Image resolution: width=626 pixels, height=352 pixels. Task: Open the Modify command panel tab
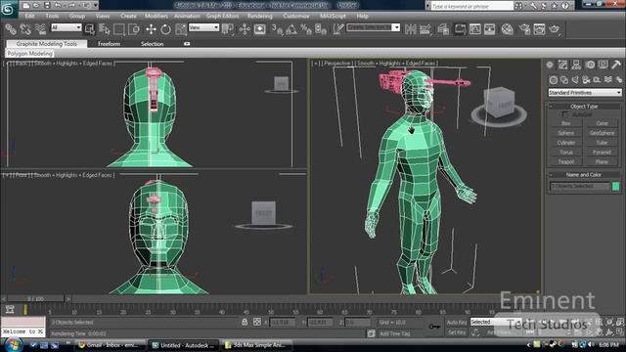pos(563,65)
